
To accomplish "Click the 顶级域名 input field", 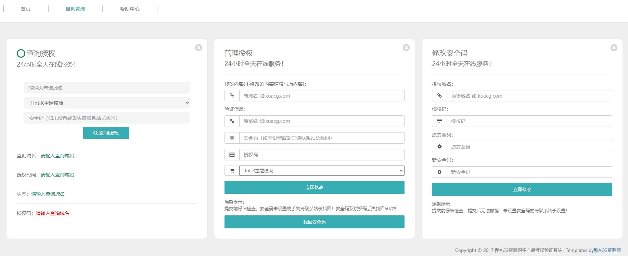I will [529, 96].
